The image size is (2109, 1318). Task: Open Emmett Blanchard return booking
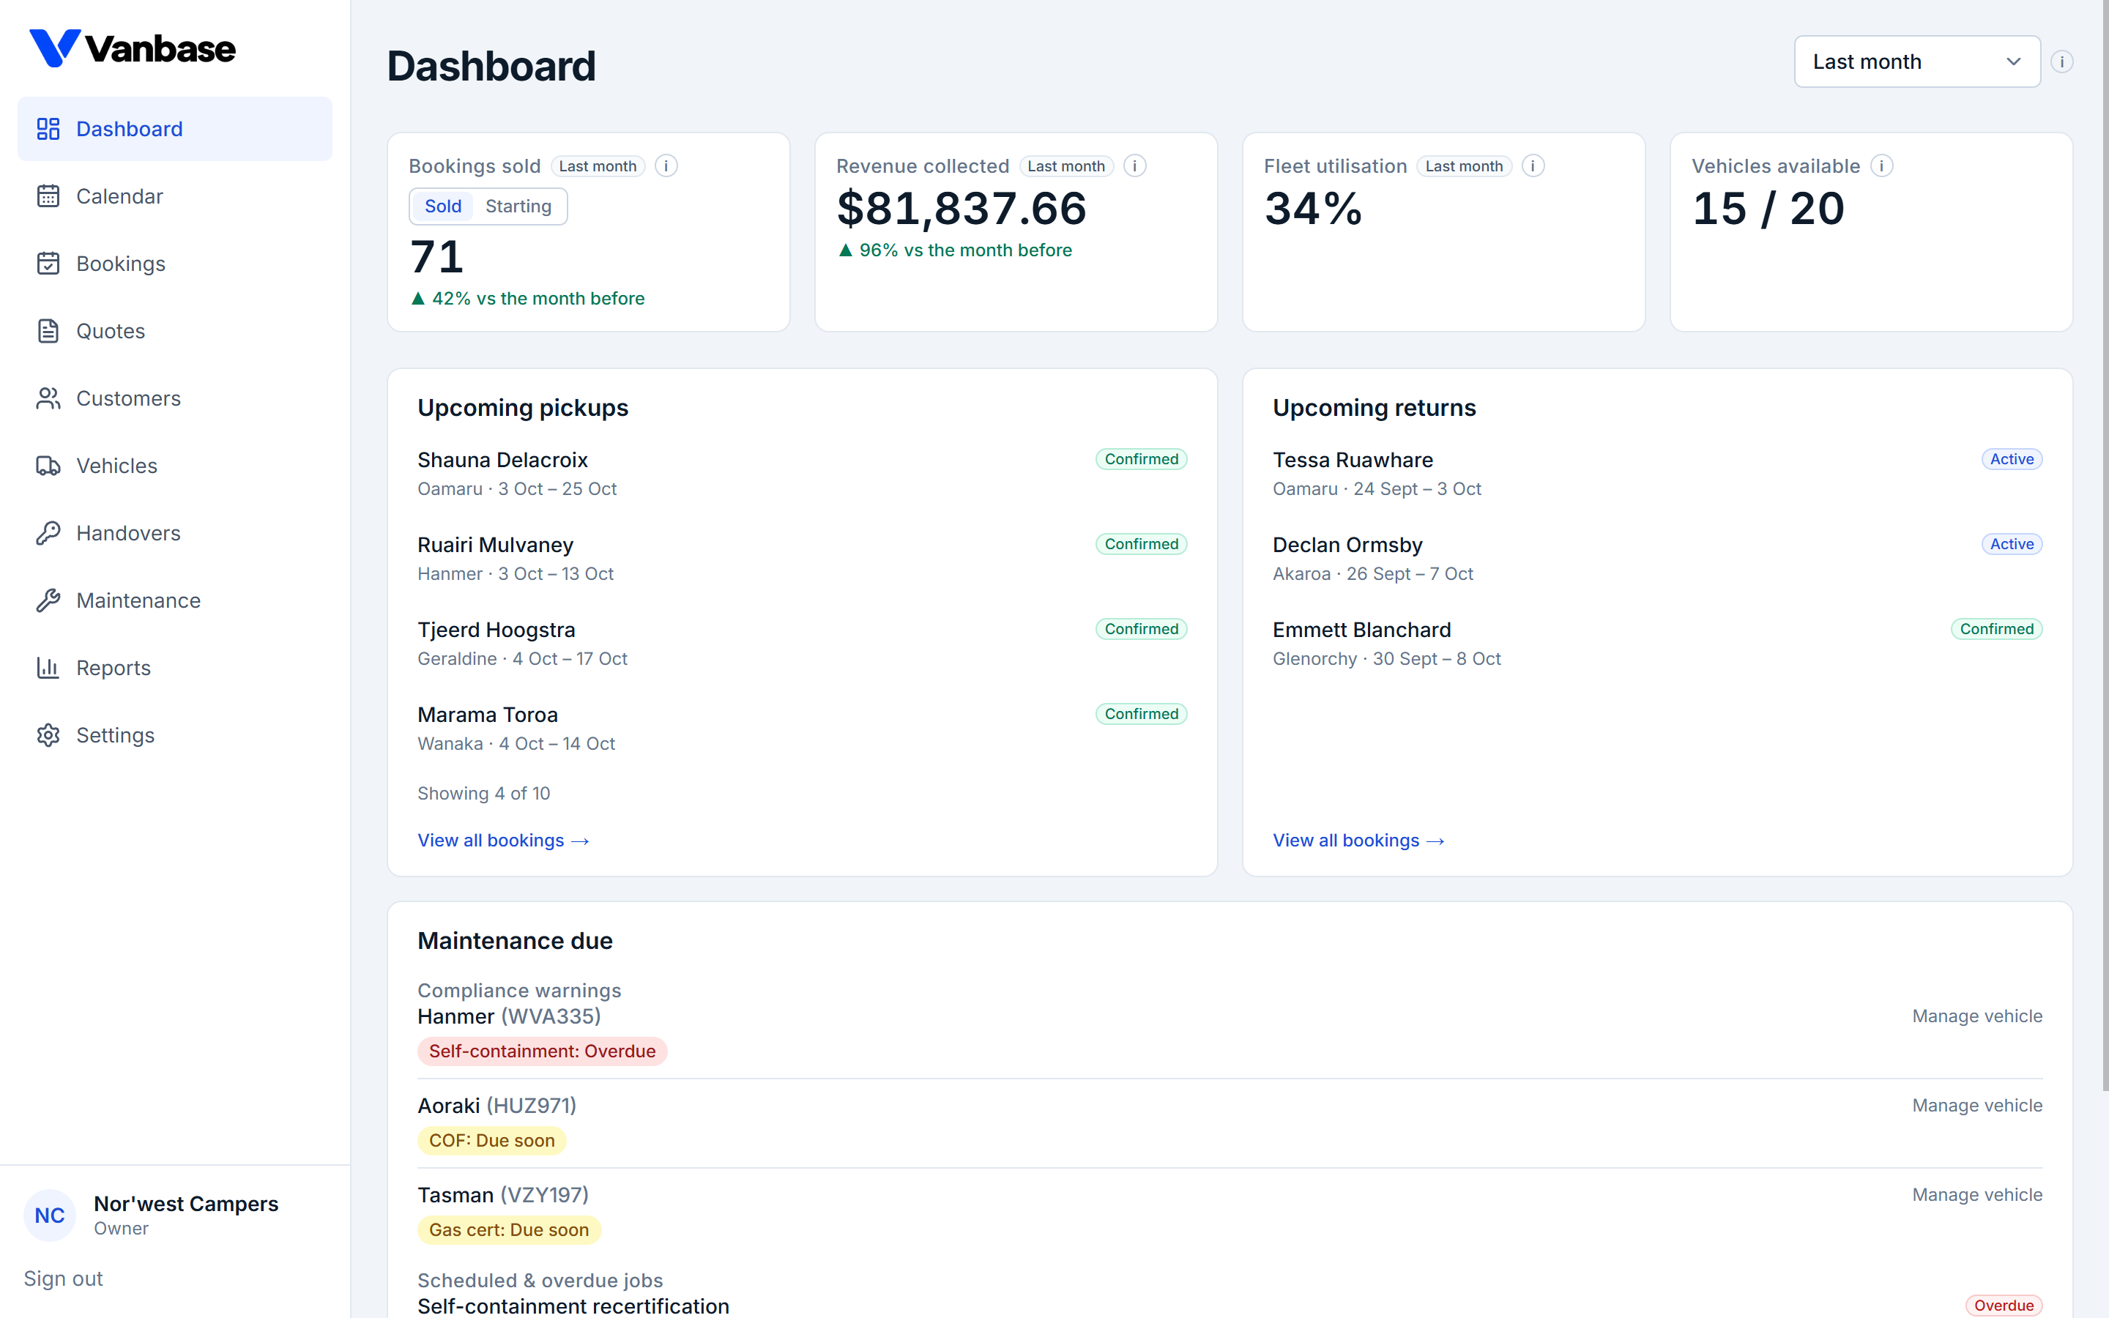click(x=1658, y=644)
